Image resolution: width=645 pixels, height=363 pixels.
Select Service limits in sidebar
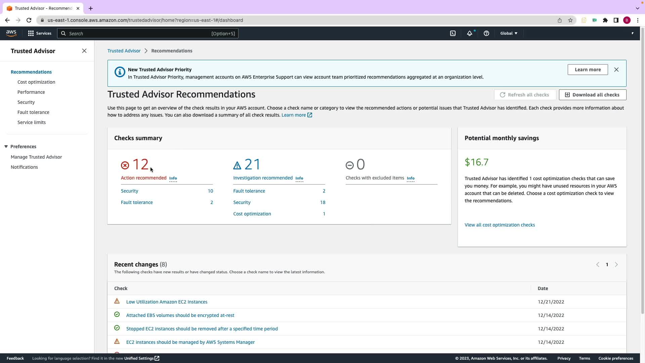[32, 122]
